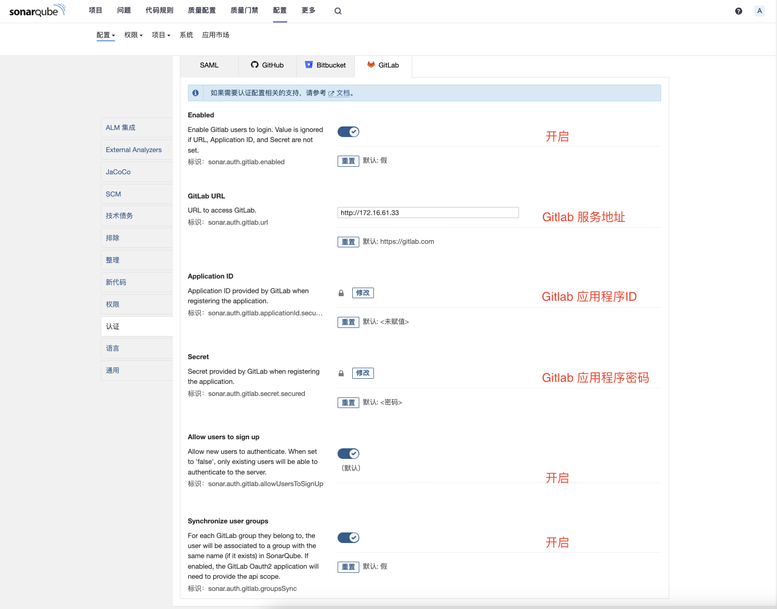Select 技术债务 in the sidebar
Image resolution: width=777 pixels, height=609 pixels.
[x=137, y=216]
